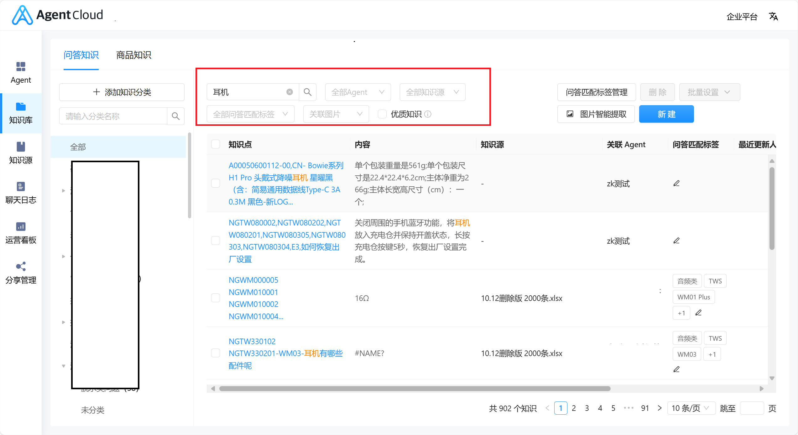The image size is (798, 435).
Task: Click the 删除 button
Action: (x=658, y=92)
